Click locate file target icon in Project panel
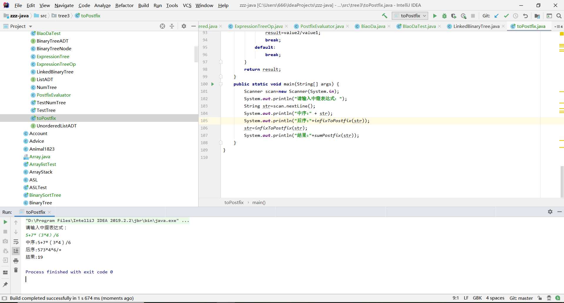Viewport: 564px width, 303px height. pyautogui.click(x=162, y=26)
